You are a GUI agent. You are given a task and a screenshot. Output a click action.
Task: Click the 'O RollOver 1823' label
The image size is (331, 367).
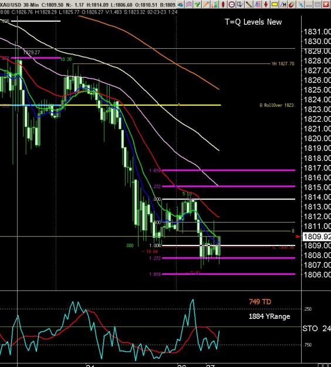tap(276, 105)
